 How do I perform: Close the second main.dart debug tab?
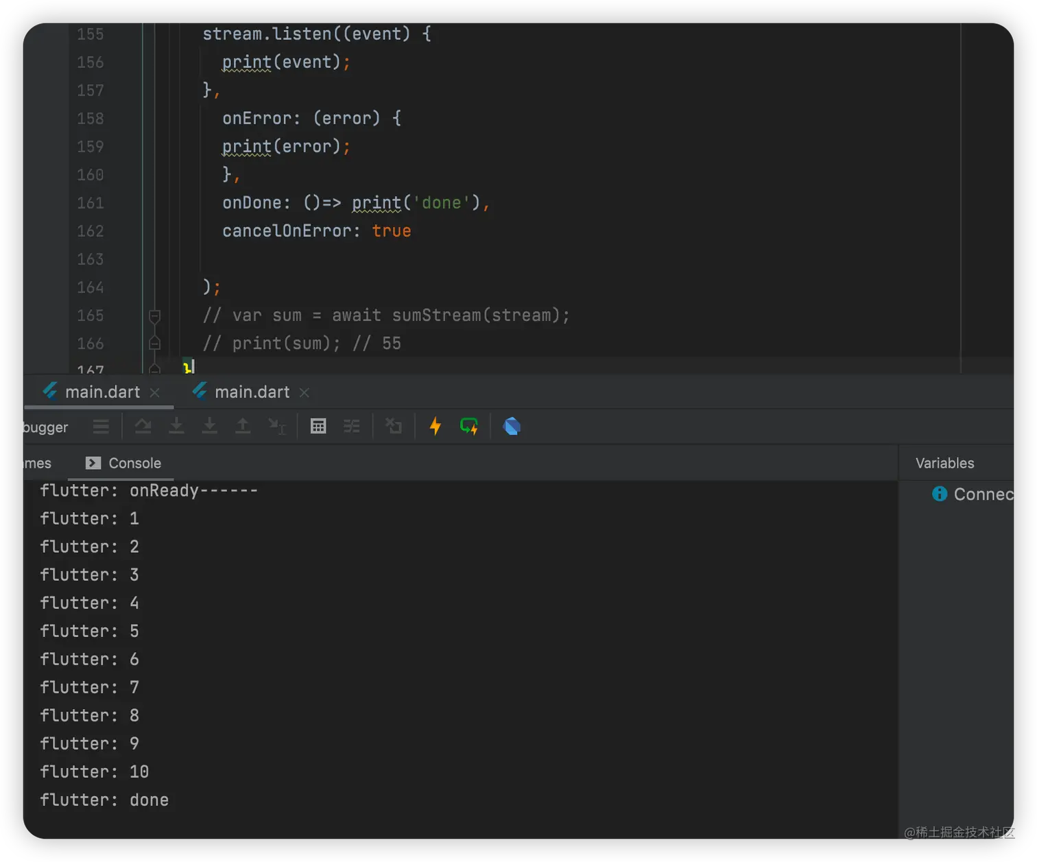coord(305,393)
